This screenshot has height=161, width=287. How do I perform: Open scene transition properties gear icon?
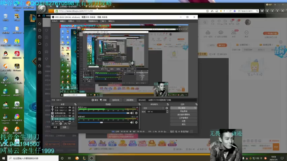167,108
